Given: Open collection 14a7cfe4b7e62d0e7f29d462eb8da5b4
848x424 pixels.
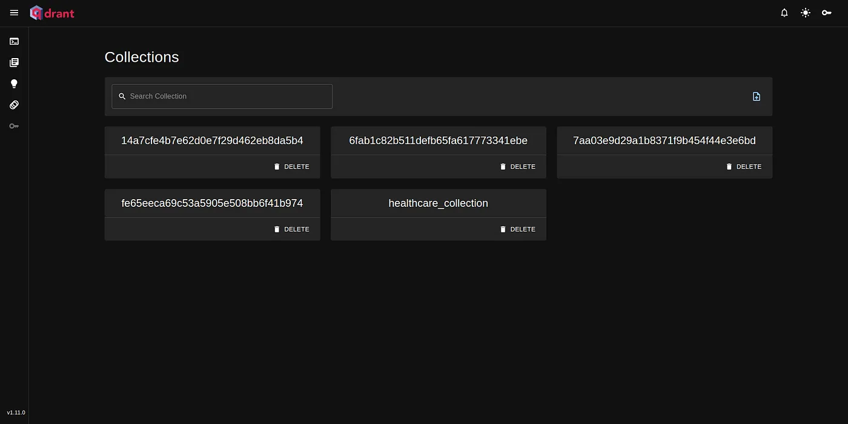Looking at the screenshot, I should 212,141.
